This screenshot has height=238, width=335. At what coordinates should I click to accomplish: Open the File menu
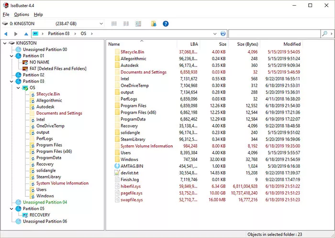(x=6, y=14)
